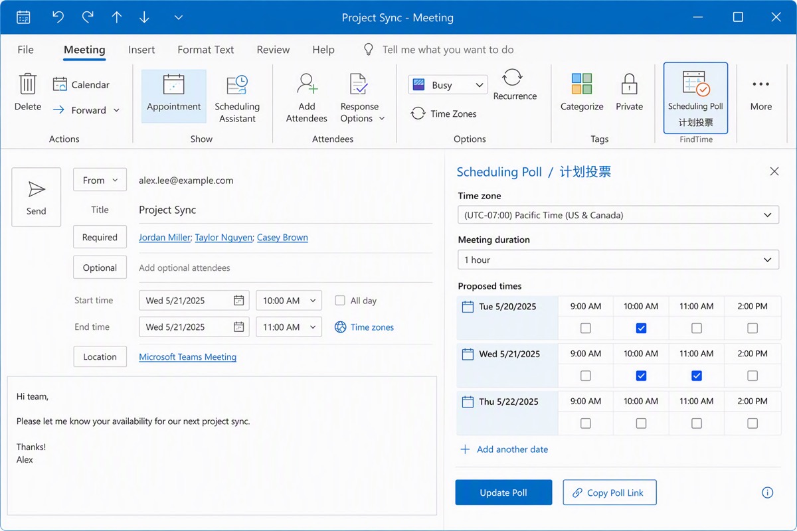Click the Add optional attendees field
797x531 pixels.
click(286, 268)
